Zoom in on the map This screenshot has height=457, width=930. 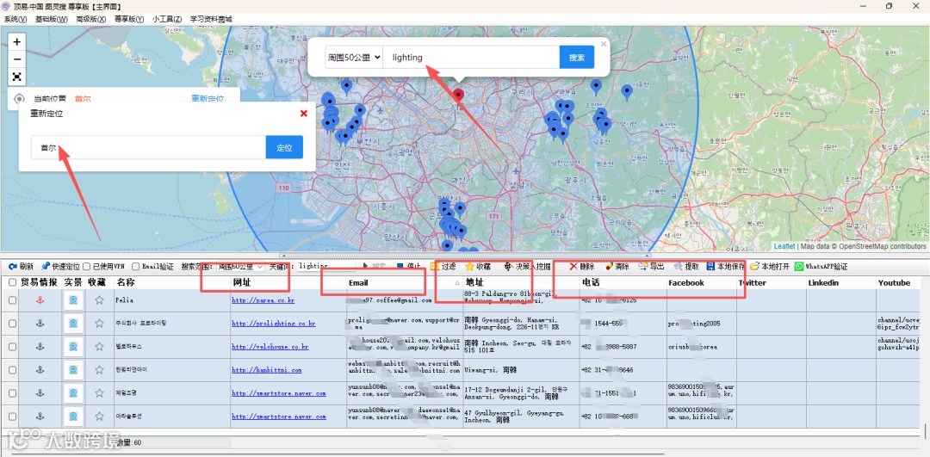pyautogui.click(x=16, y=41)
